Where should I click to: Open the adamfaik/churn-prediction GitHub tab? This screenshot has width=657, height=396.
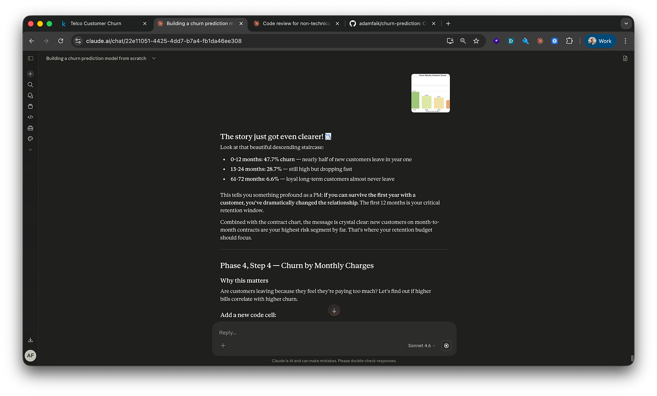(x=392, y=23)
